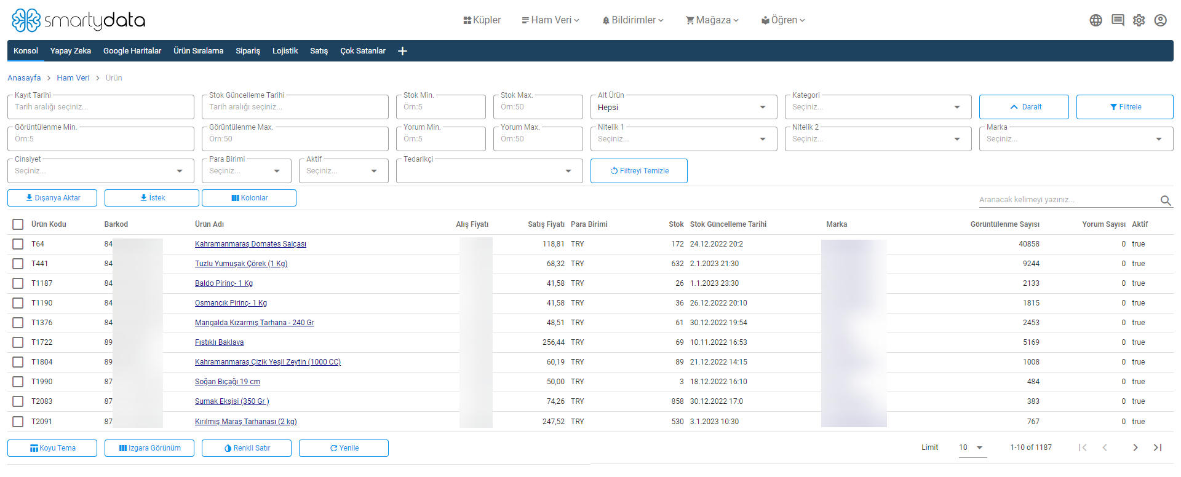The width and height of the screenshot is (1181, 477).
Task: Switch to the Lojistik tab
Action: tap(285, 51)
